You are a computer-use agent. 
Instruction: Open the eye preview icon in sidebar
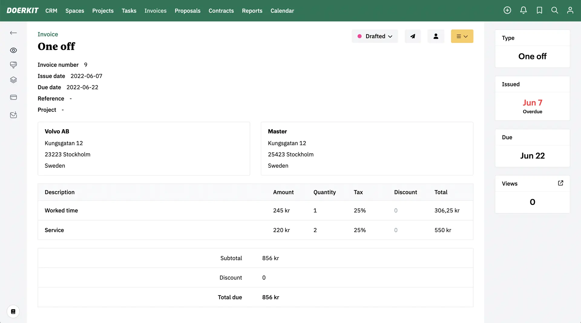13,50
